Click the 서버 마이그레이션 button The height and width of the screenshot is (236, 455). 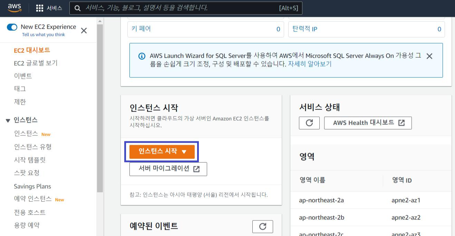[x=168, y=169]
